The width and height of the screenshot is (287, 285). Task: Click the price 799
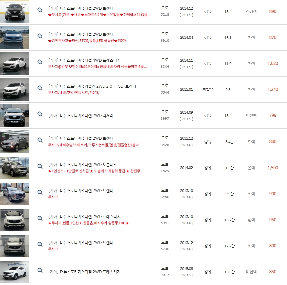[273, 115]
